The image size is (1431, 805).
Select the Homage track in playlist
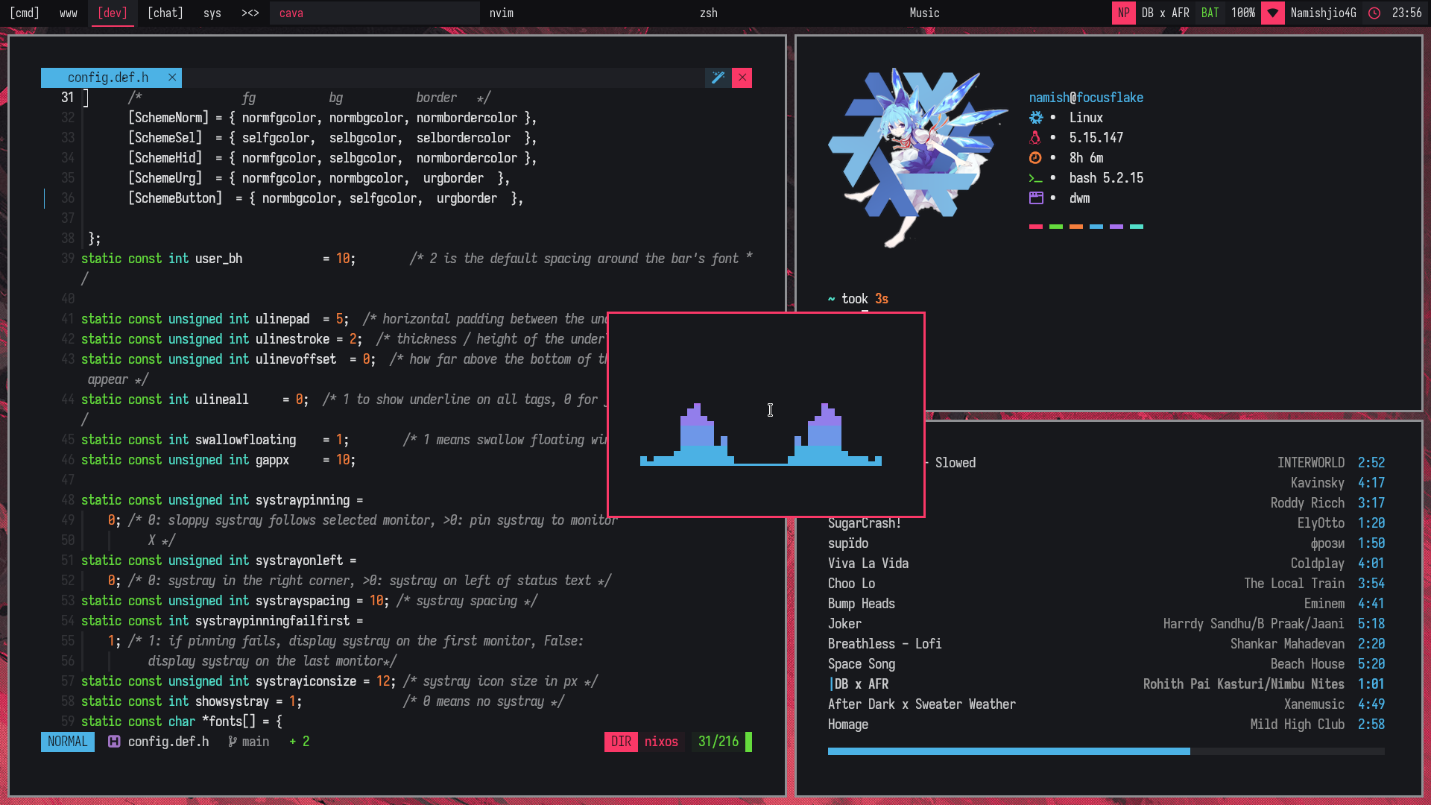pyautogui.click(x=1106, y=724)
